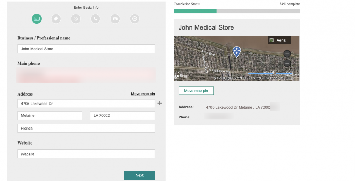355x181 pixels.
Task: Edit the LA 70002 zip field
Action: [x=122, y=115]
